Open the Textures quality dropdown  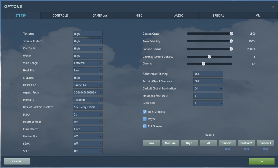87,34
